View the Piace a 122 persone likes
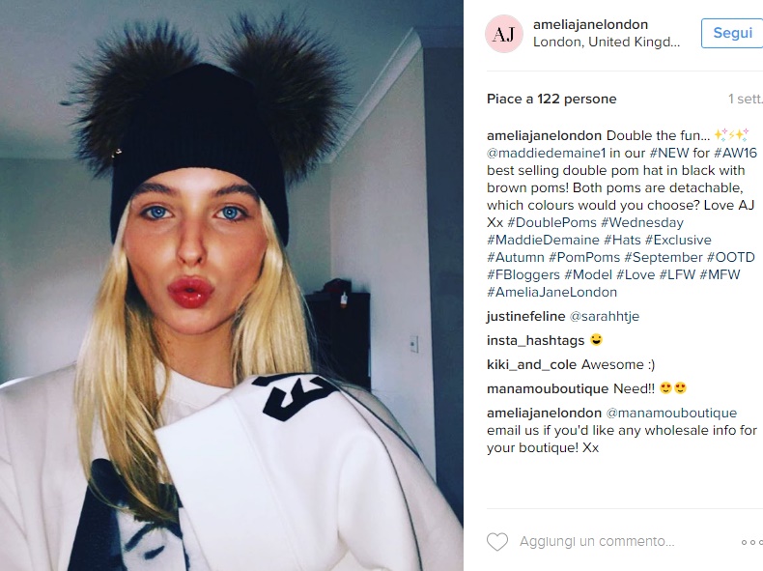 [x=551, y=99]
